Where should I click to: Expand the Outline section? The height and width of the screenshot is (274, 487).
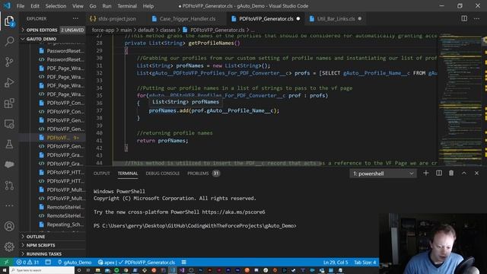coord(53,237)
